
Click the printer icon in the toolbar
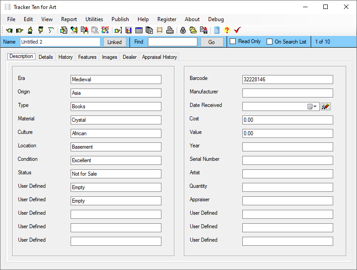tap(170, 31)
